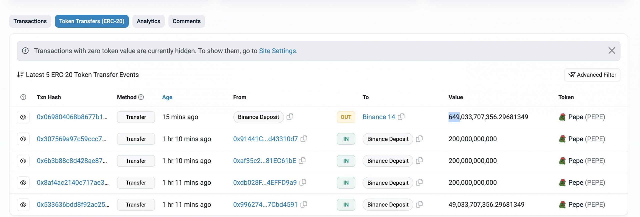Dismiss the zero token value notice
This screenshot has height=217, width=640.
612,51
